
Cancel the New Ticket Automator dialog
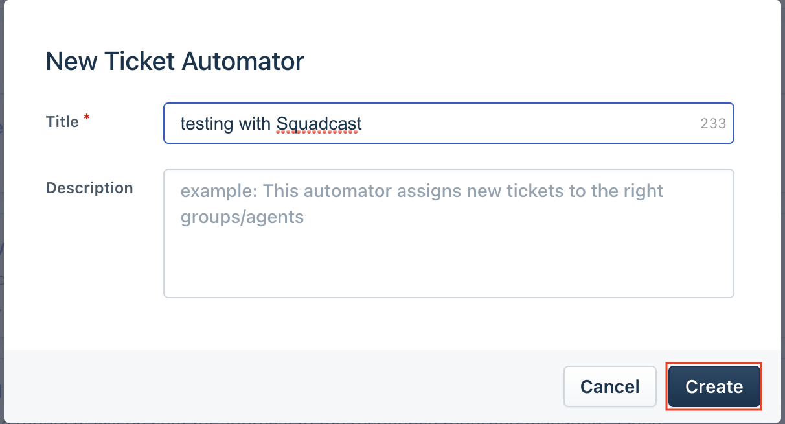(609, 387)
